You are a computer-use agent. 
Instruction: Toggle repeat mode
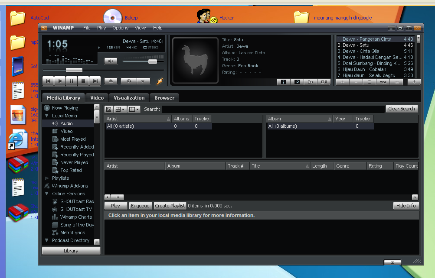(143, 81)
